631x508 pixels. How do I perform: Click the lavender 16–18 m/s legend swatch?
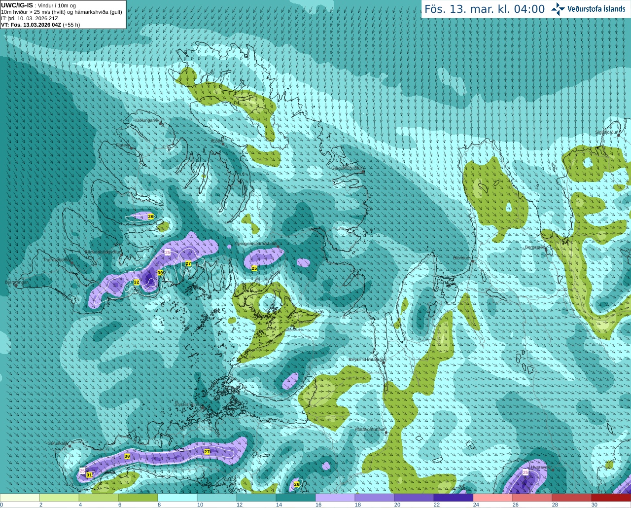335,498
